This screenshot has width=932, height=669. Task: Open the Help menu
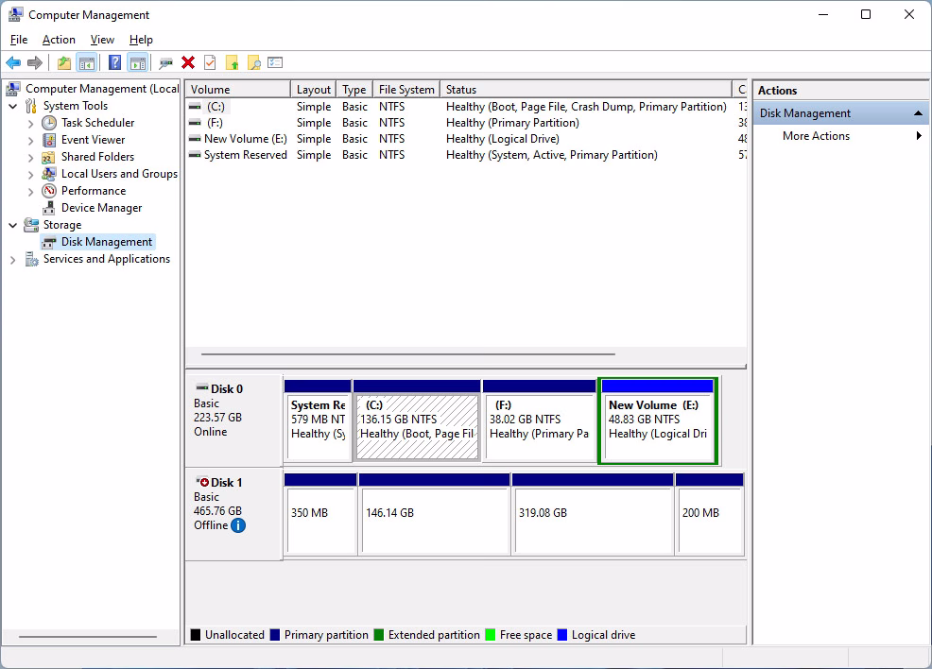click(141, 39)
